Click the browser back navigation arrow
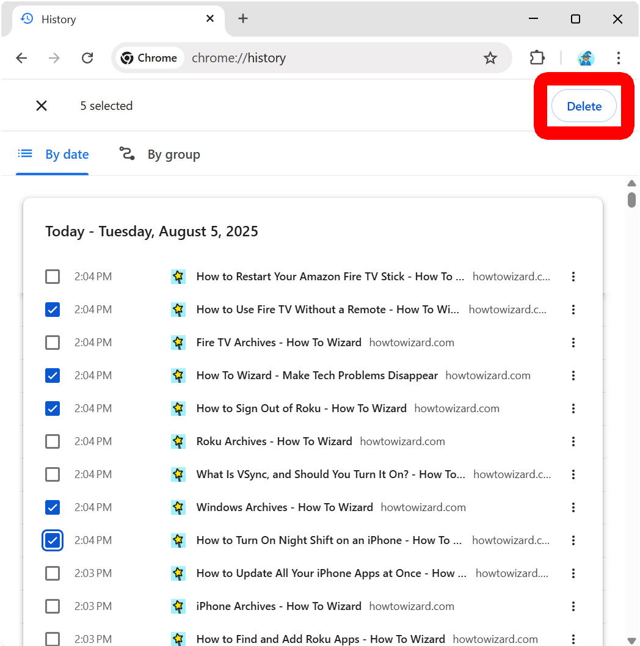This screenshot has height=646, width=640. (x=21, y=57)
